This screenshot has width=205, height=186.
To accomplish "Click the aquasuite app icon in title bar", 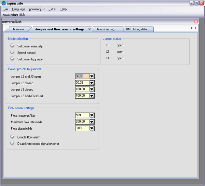I will pos(3,3).
